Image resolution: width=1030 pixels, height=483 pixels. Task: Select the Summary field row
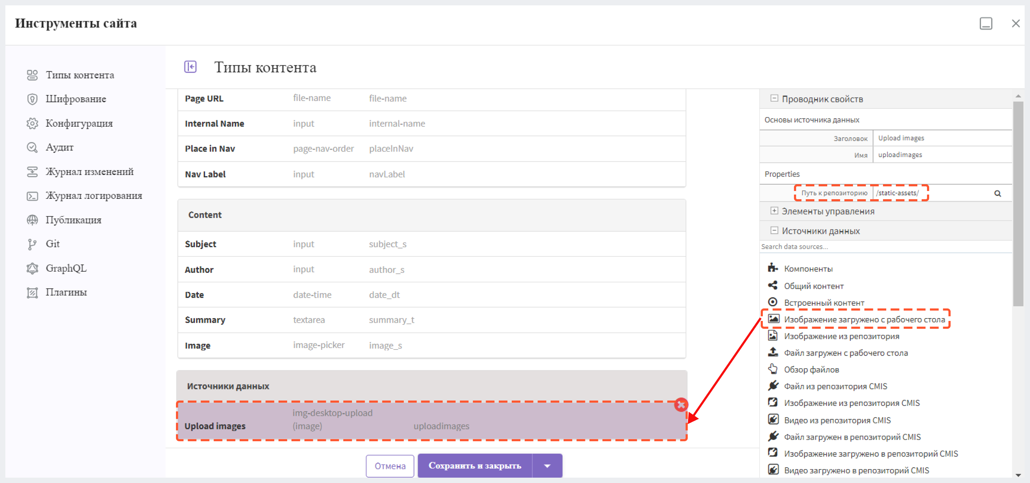tap(431, 320)
